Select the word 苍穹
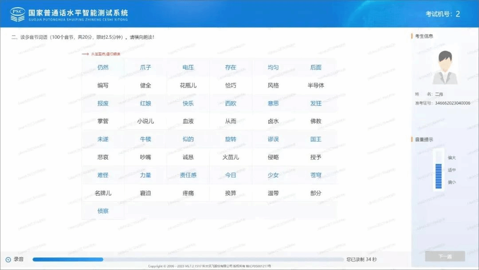This screenshot has width=479, height=270. coord(316,175)
